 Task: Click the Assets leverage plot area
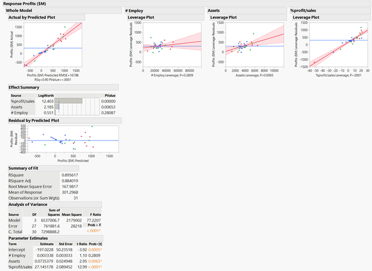tap(255, 45)
